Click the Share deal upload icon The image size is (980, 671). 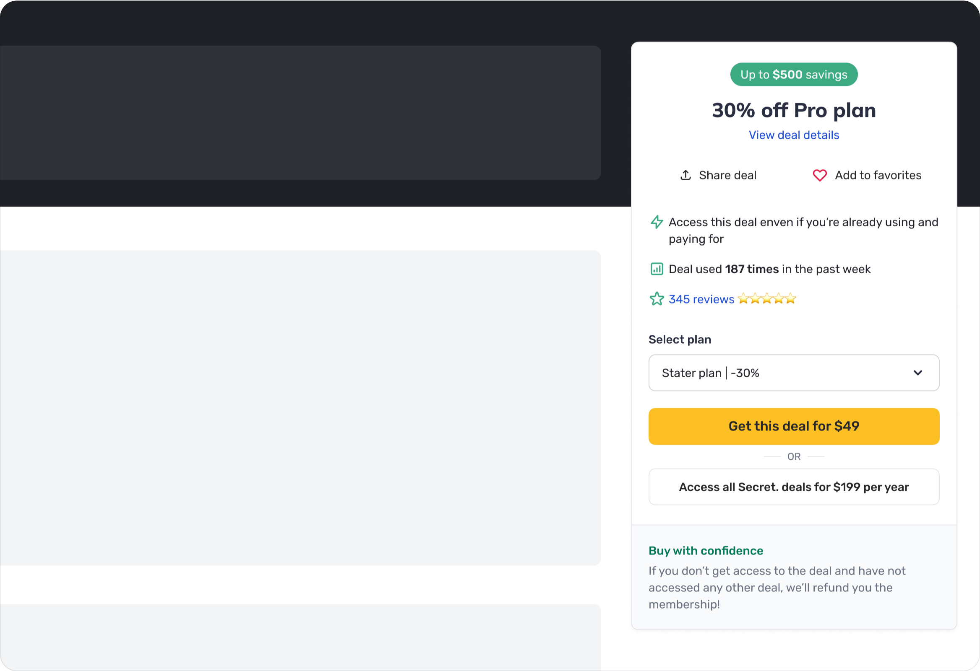(685, 175)
